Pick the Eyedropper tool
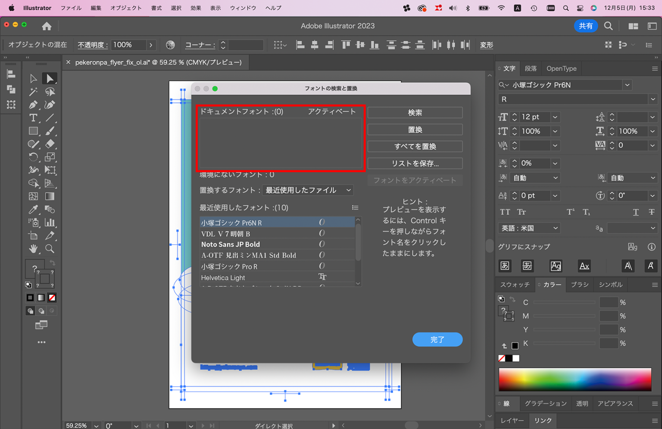The width and height of the screenshot is (662, 429). pyautogui.click(x=34, y=210)
